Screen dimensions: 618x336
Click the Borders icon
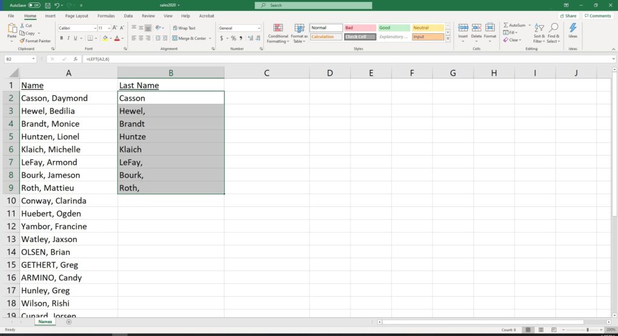(90, 38)
